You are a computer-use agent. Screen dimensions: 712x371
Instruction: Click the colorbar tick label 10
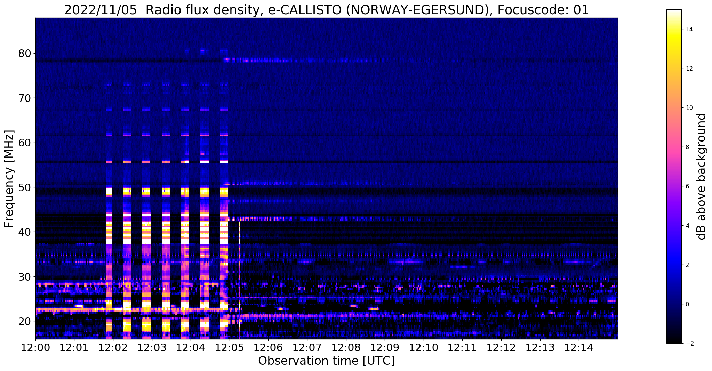click(x=689, y=108)
